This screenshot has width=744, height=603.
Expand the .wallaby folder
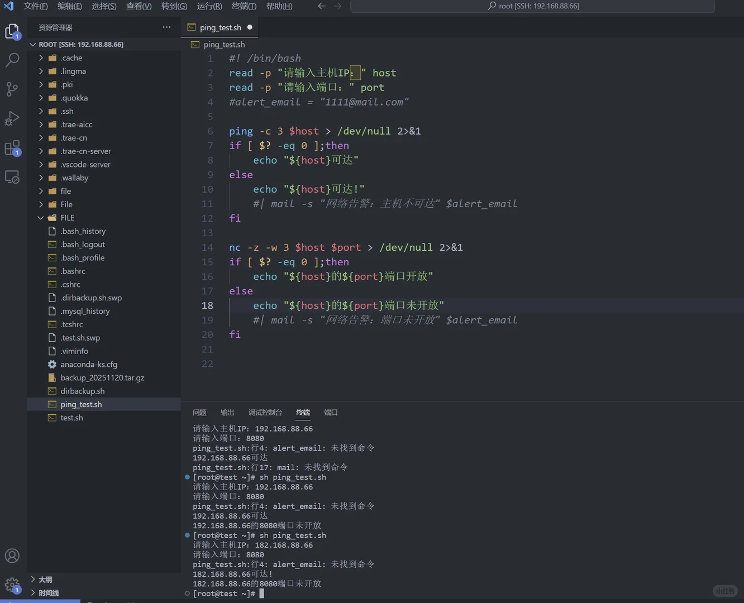tap(104, 178)
